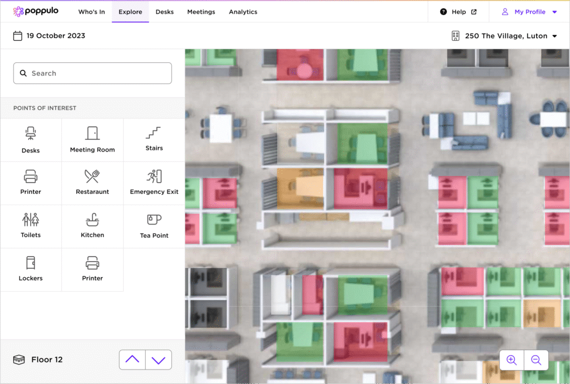
Task: Open the Help link
Action: (x=458, y=12)
